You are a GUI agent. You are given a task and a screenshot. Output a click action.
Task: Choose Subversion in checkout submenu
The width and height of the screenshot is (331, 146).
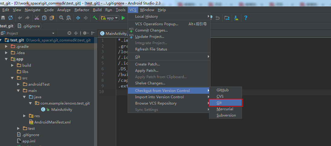(225, 115)
